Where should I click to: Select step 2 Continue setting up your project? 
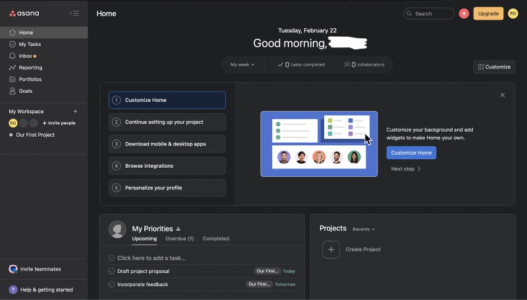coord(167,122)
